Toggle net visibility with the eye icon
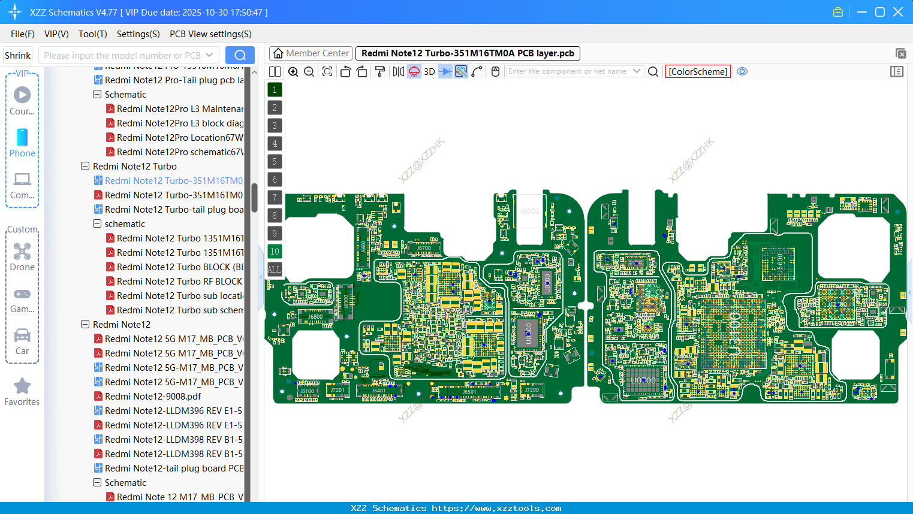 tap(742, 71)
